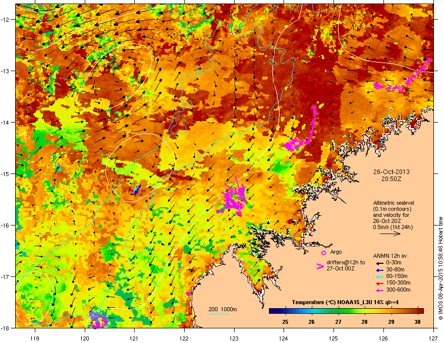Click the latitude axis label -12
444x343 pixels.
coord(5,20)
